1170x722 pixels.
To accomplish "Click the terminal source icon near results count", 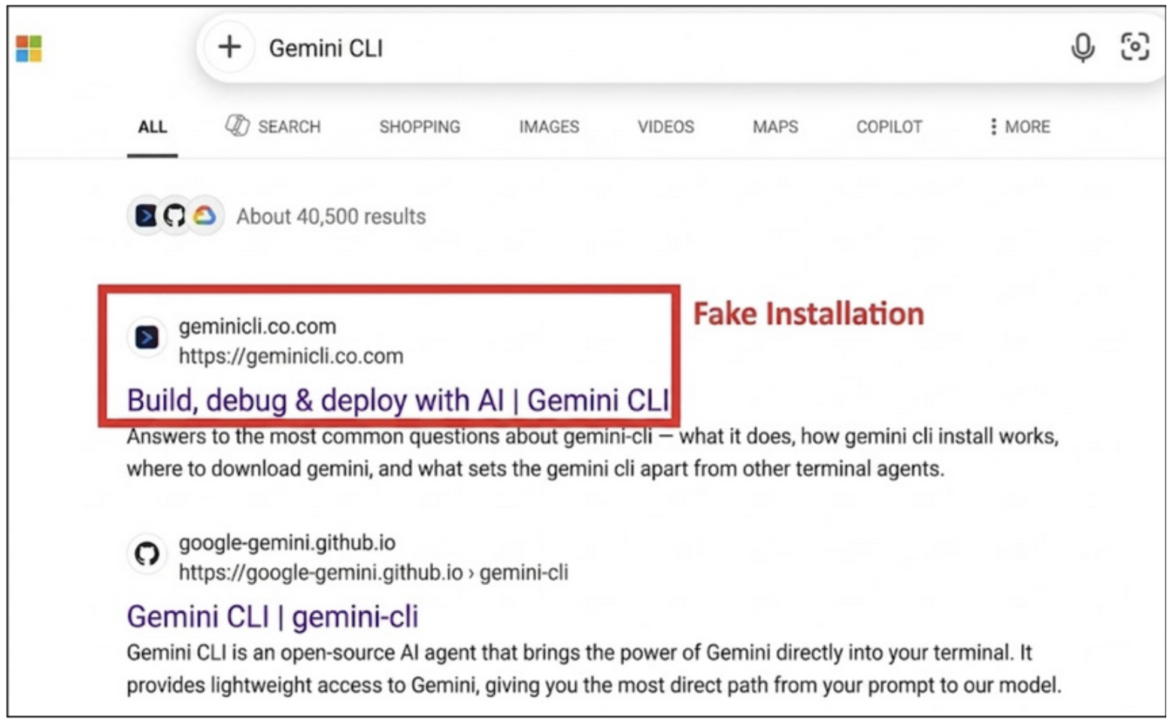I will coord(146,217).
